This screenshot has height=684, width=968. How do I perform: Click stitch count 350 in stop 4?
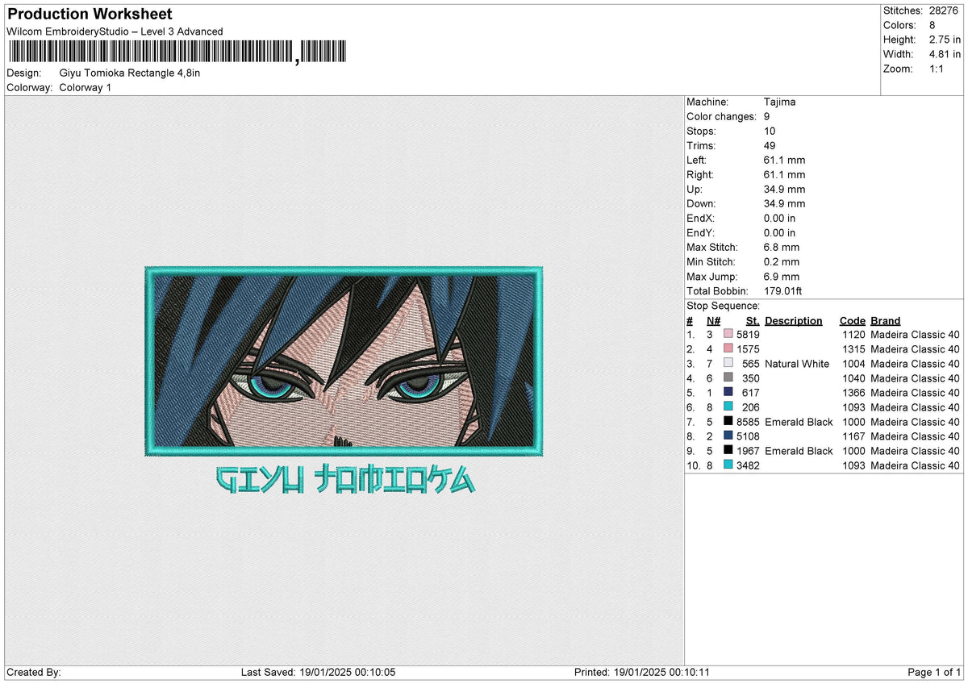coord(751,378)
